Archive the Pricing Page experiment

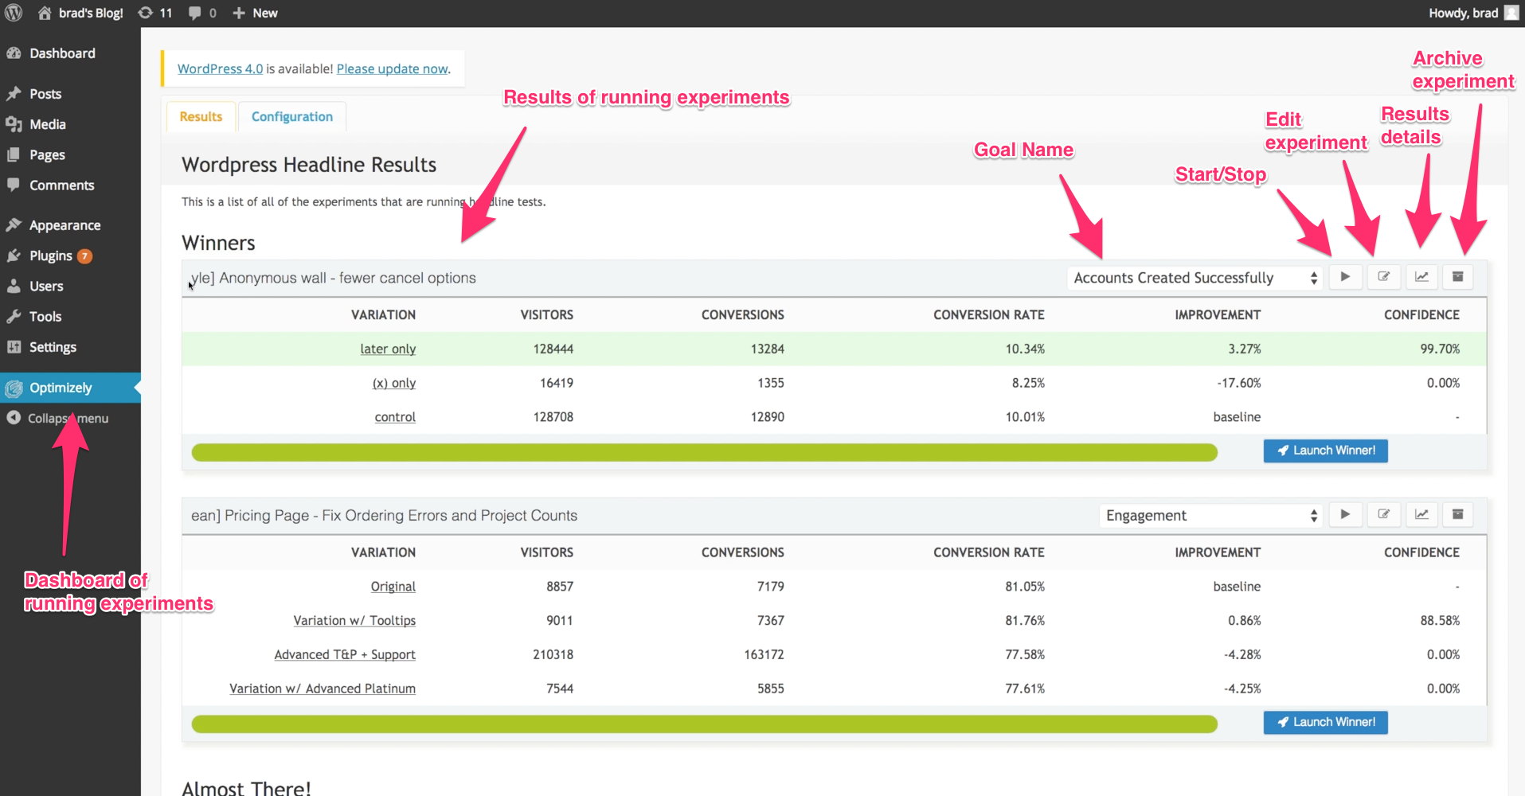click(x=1458, y=514)
